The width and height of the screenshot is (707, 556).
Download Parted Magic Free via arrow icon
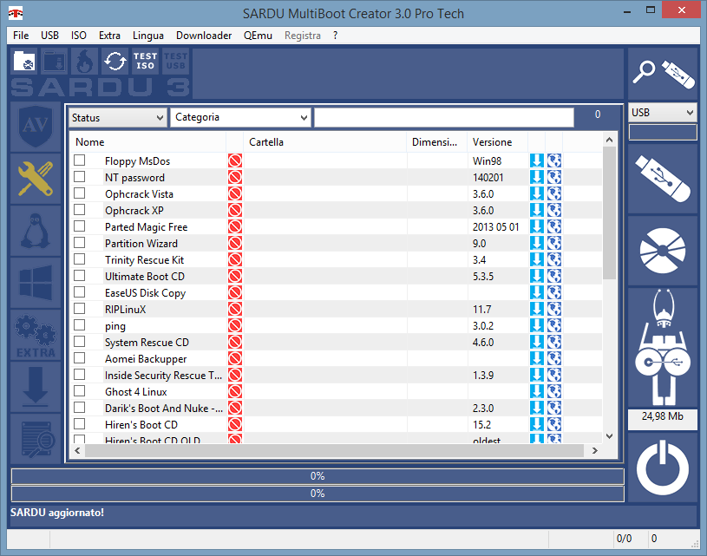[537, 226]
